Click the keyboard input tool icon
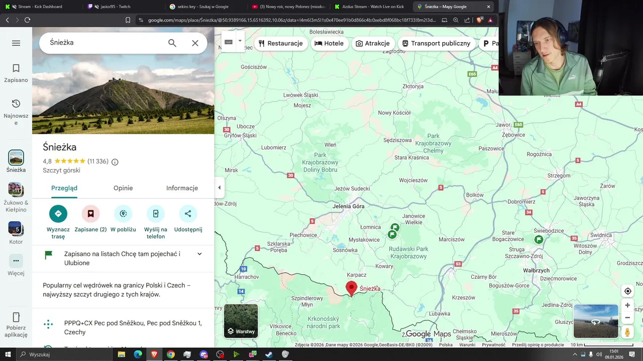 pyautogui.click(x=229, y=42)
